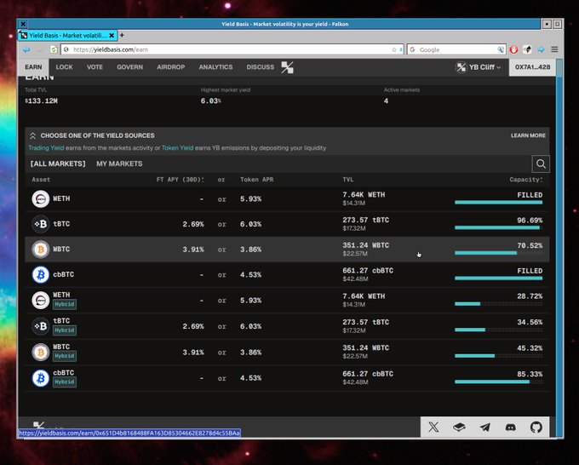Click the WETH token icon in first row
The width and height of the screenshot is (579, 465).
[41, 198]
